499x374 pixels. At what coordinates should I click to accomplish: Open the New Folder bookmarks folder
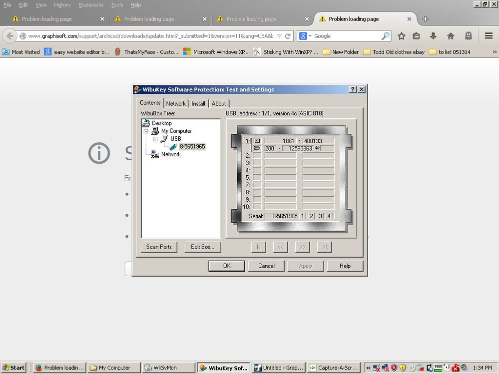pyautogui.click(x=341, y=52)
